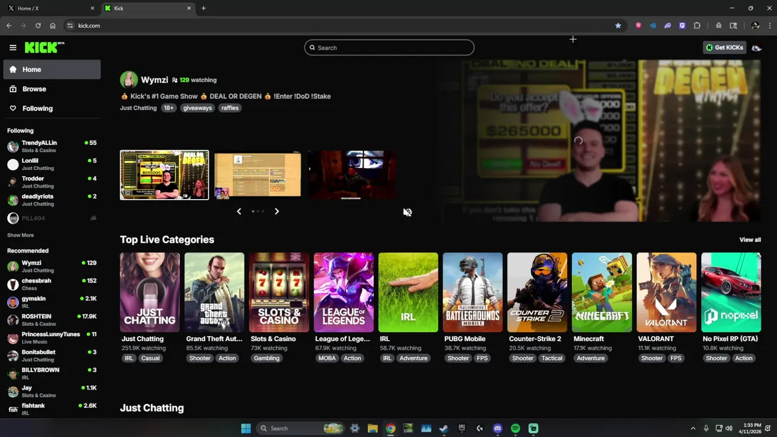Open the IRL category card
Screen dimensions: 777x437
click(x=408, y=293)
